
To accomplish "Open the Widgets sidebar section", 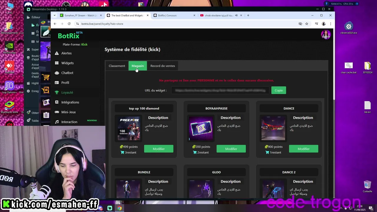I will (67, 63).
